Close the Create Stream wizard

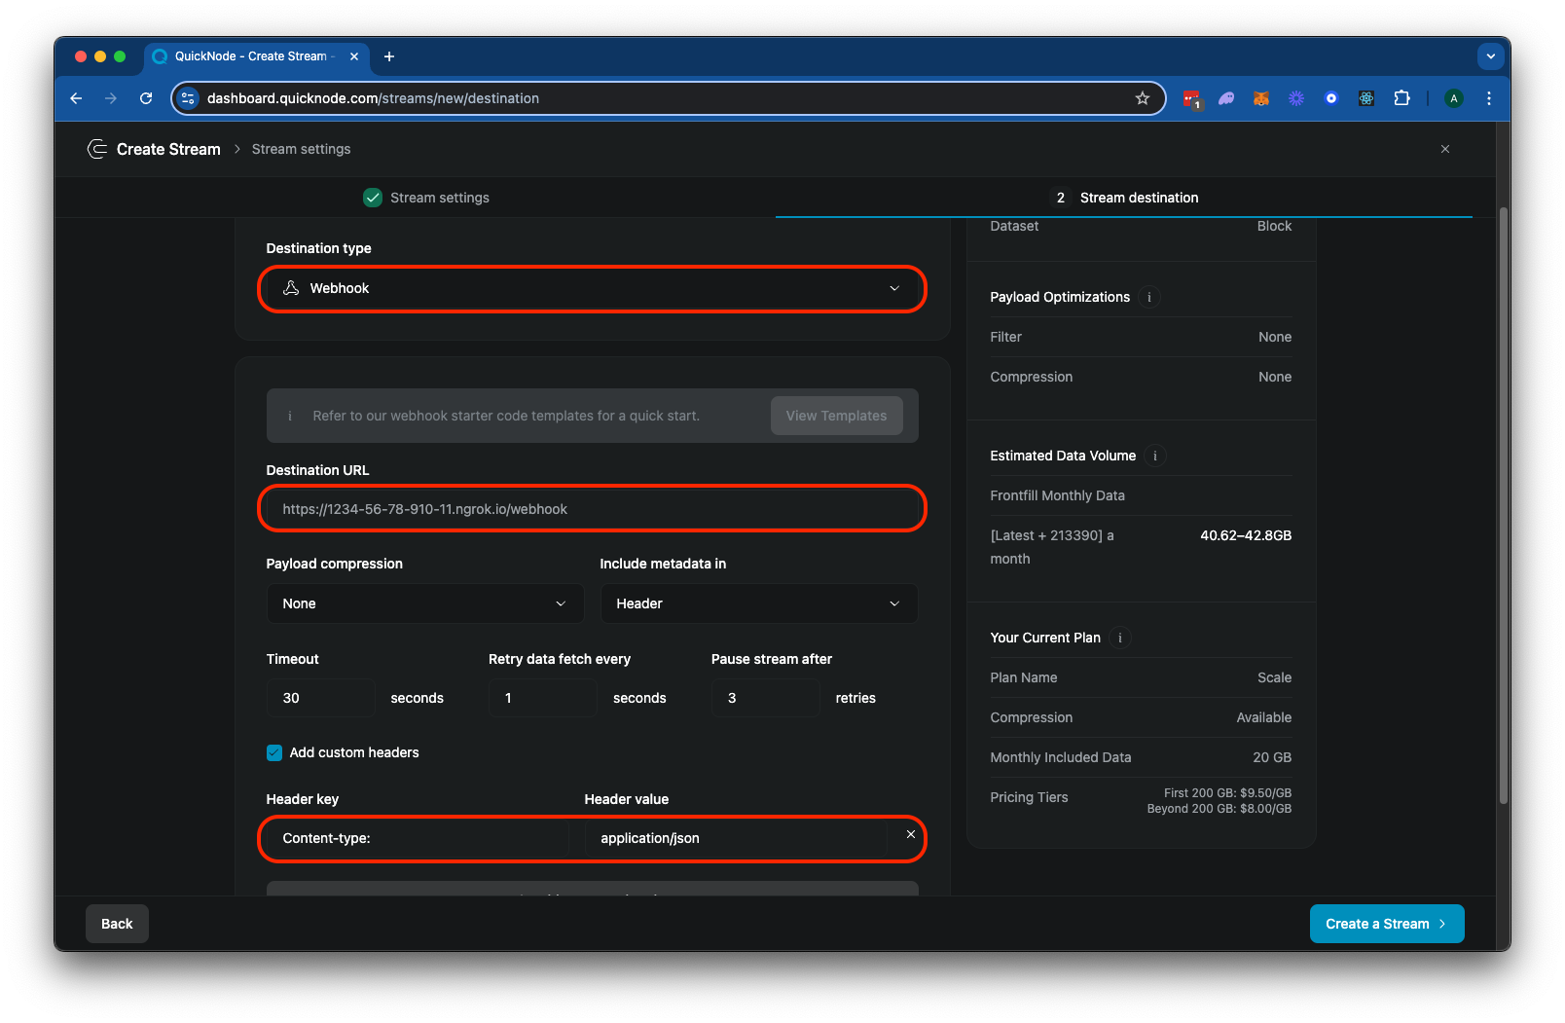1445,149
